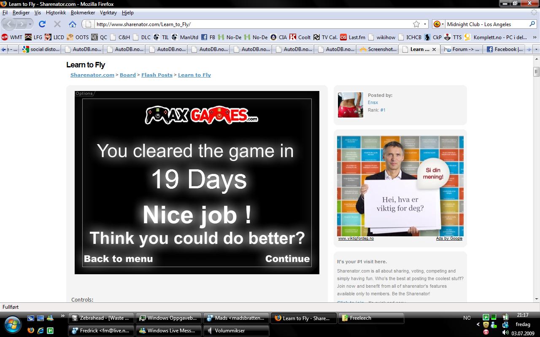Click the volume speaker tray icon
The width and height of the screenshot is (540, 337).
[505, 332]
